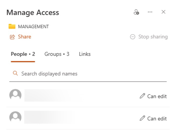Image resolution: width=175 pixels, height=133 pixels.
Task: Switch to the Groups tab
Action: coord(57,54)
